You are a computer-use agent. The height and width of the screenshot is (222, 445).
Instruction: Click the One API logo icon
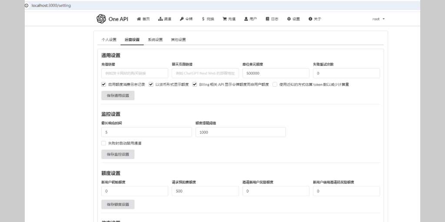(101, 19)
